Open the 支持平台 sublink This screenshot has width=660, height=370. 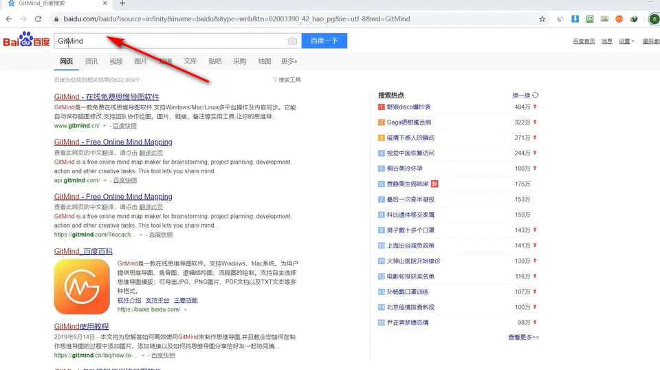click(x=157, y=300)
